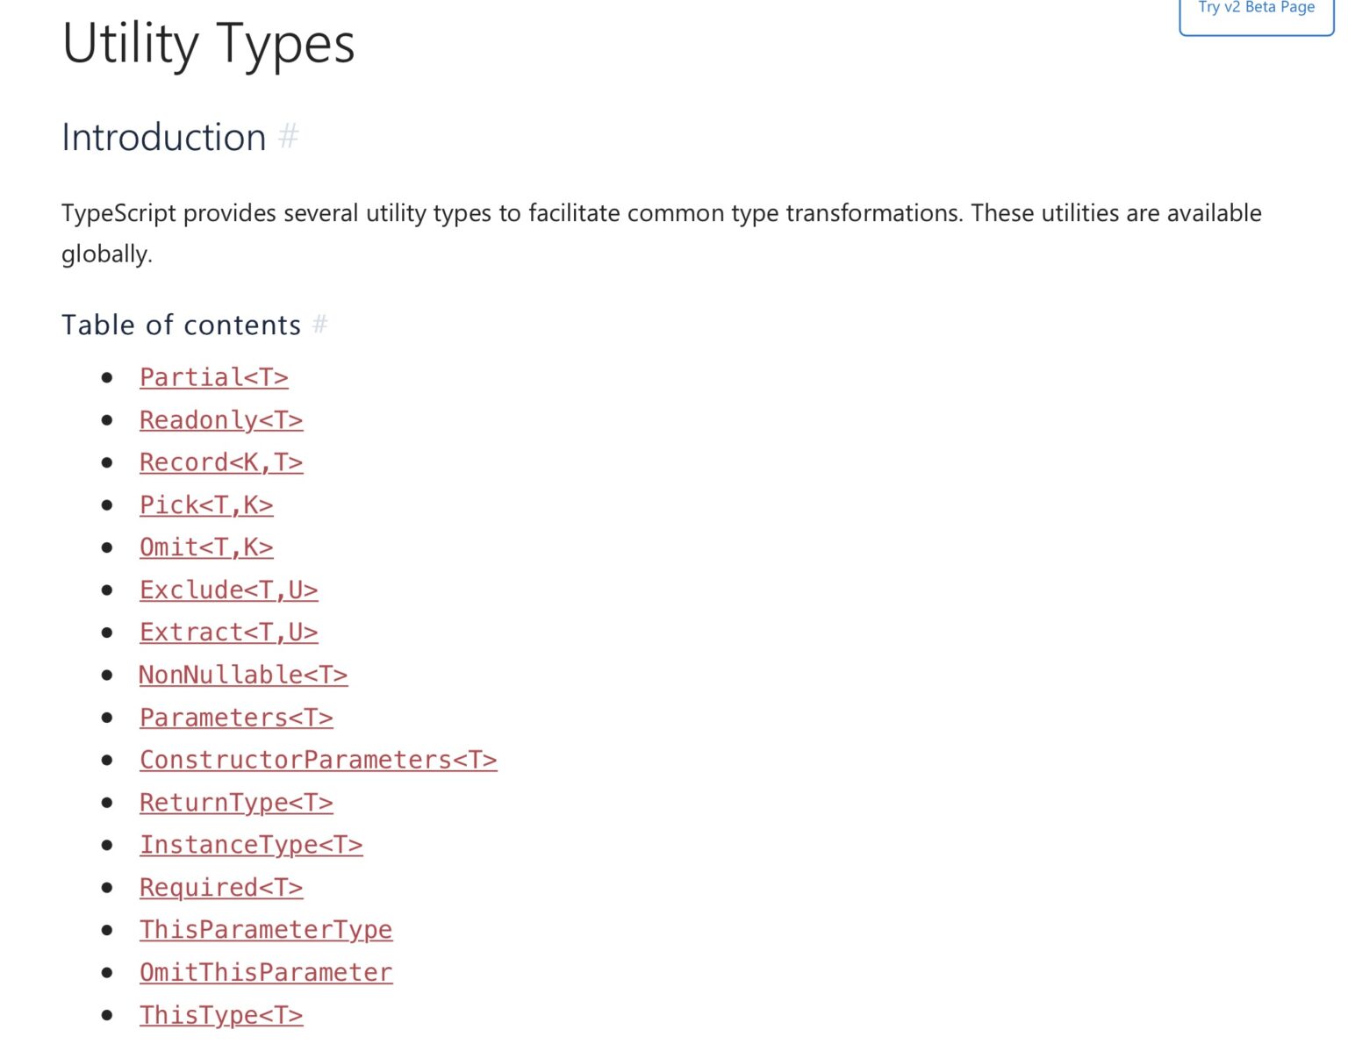Select the InstanceType<T> link
Screen dimensions: 1348x1044
(x=250, y=845)
